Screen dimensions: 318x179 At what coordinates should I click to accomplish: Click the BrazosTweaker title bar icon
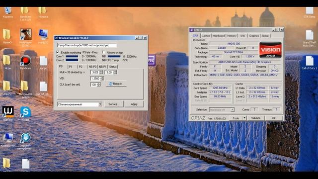coord(57,38)
